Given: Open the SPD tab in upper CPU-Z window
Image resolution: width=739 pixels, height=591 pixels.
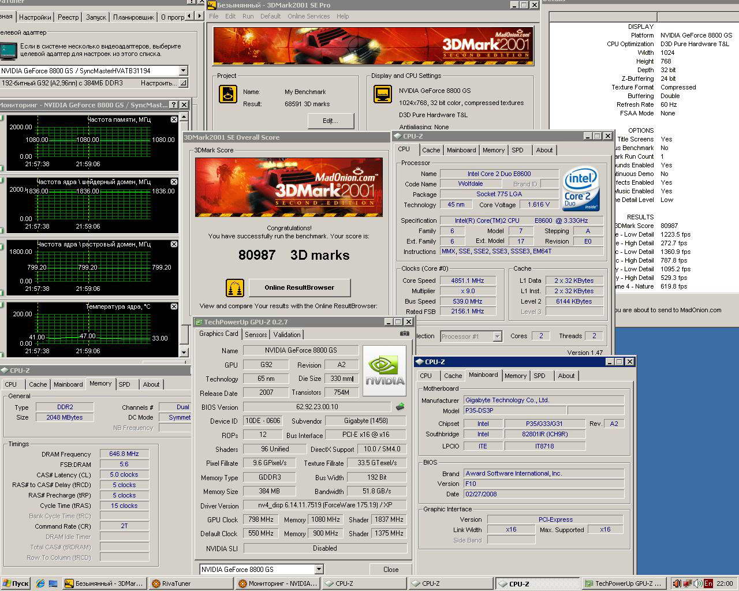Looking at the screenshot, I should click(518, 150).
